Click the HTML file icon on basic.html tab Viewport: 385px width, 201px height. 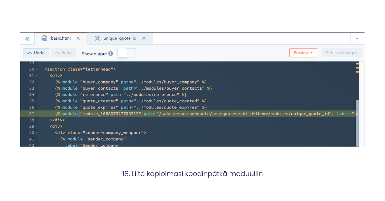(x=44, y=38)
